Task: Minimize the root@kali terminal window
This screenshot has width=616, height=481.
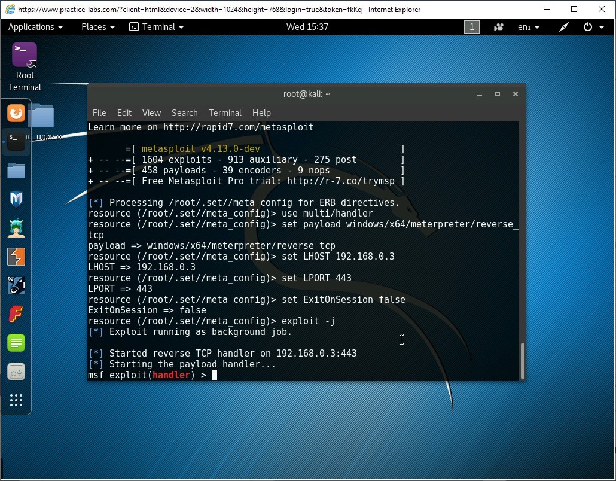Action: tap(480, 95)
